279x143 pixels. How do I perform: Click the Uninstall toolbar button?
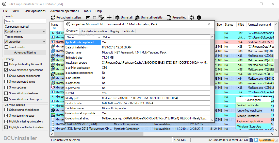(124, 17)
